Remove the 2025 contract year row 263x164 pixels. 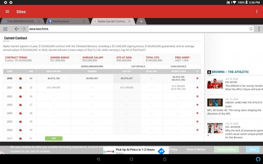[x=197, y=121]
